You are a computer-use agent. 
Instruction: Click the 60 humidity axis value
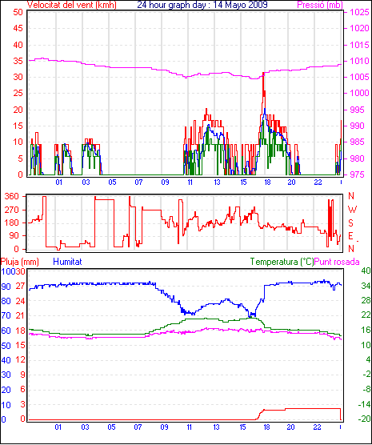[6, 331]
